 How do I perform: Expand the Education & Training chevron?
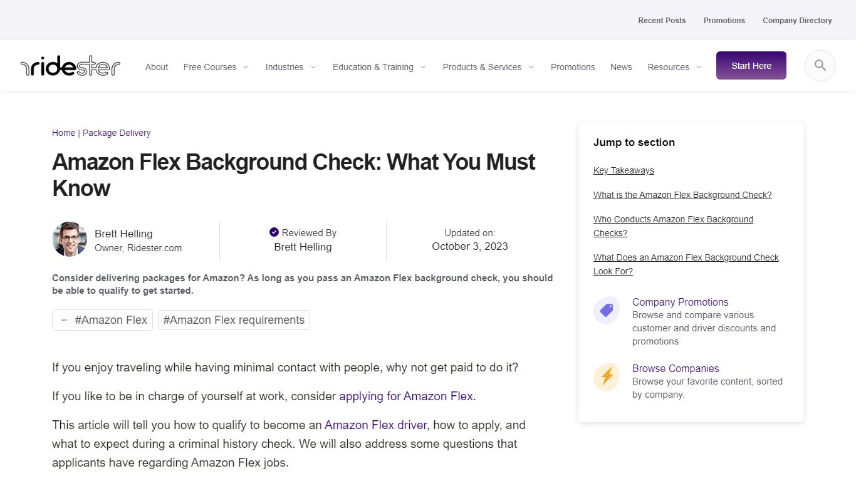tap(423, 67)
